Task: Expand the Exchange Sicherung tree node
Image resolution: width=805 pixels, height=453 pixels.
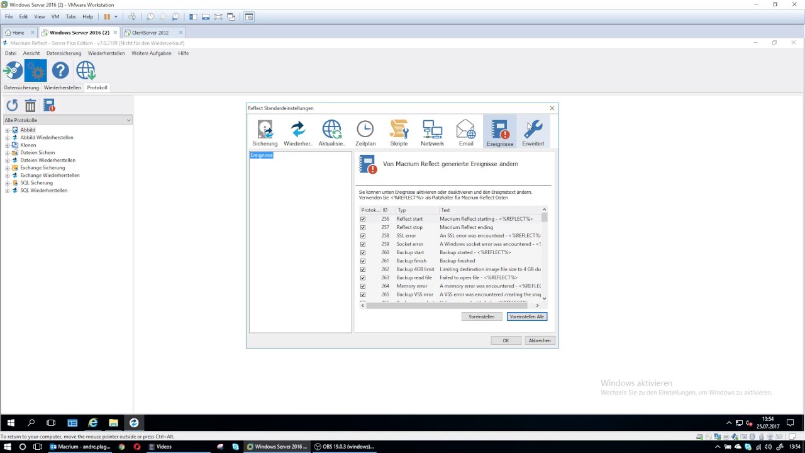Action: 8,168
